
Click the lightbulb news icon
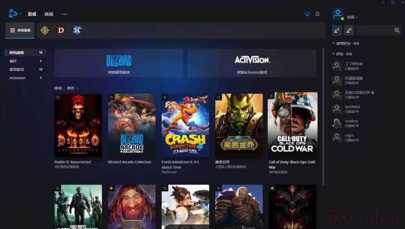[x=307, y=14]
